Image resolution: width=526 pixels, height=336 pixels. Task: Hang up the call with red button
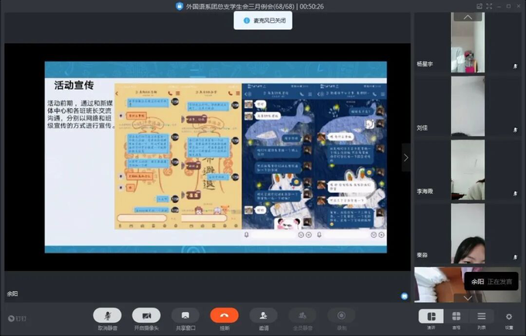tap(224, 315)
